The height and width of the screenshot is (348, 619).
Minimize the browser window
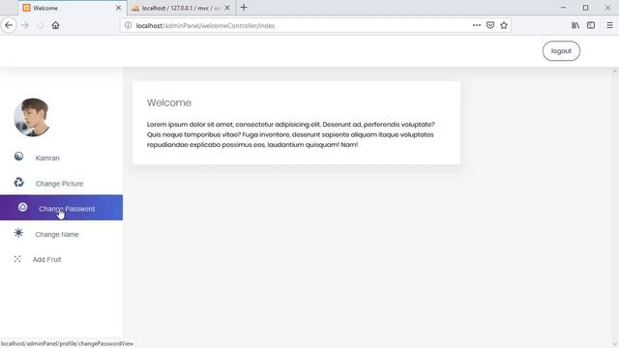(563, 8)
